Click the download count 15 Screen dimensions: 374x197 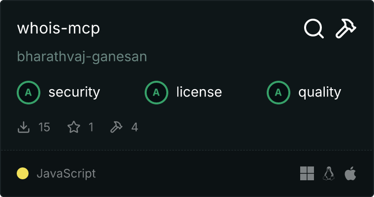(x=44, y=127)
